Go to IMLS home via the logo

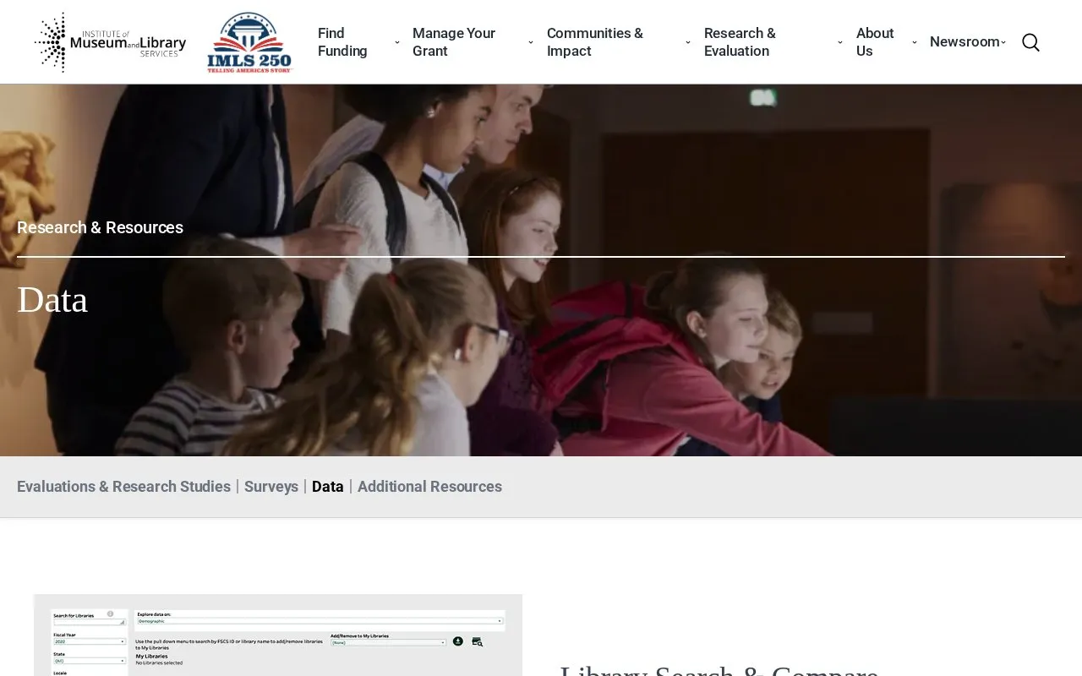pyautogui.click(x=110, y=42)
